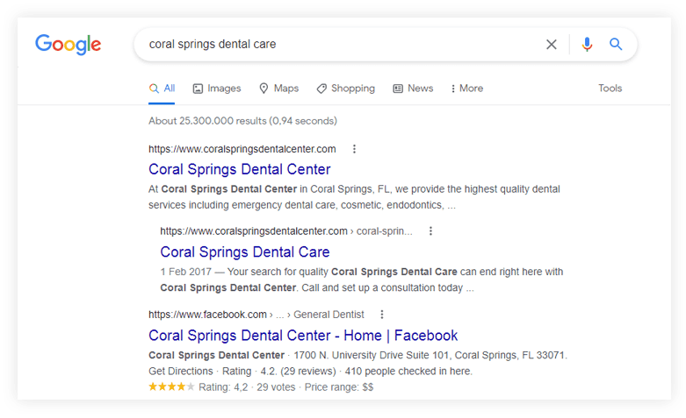This screenshot has width=686, height=418.
Task: Open Coral Springs Dental Center Facebook link
Action: point(303,336)
